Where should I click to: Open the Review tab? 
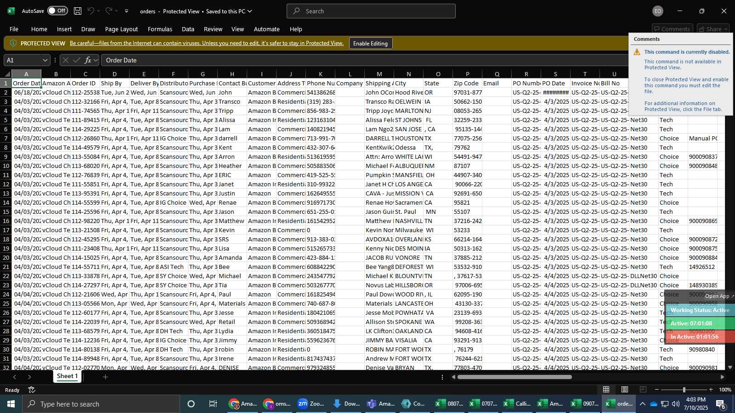pyautogui.click(x=213, y=29)
